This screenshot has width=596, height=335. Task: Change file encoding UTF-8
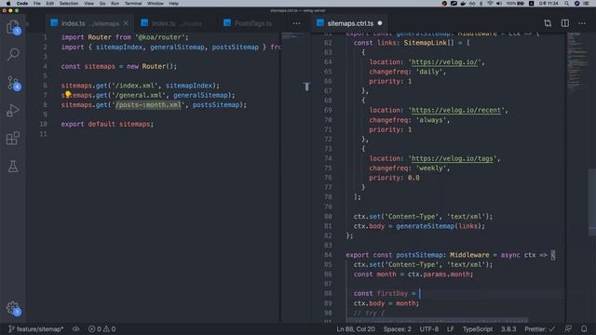(x=428, y=328)
